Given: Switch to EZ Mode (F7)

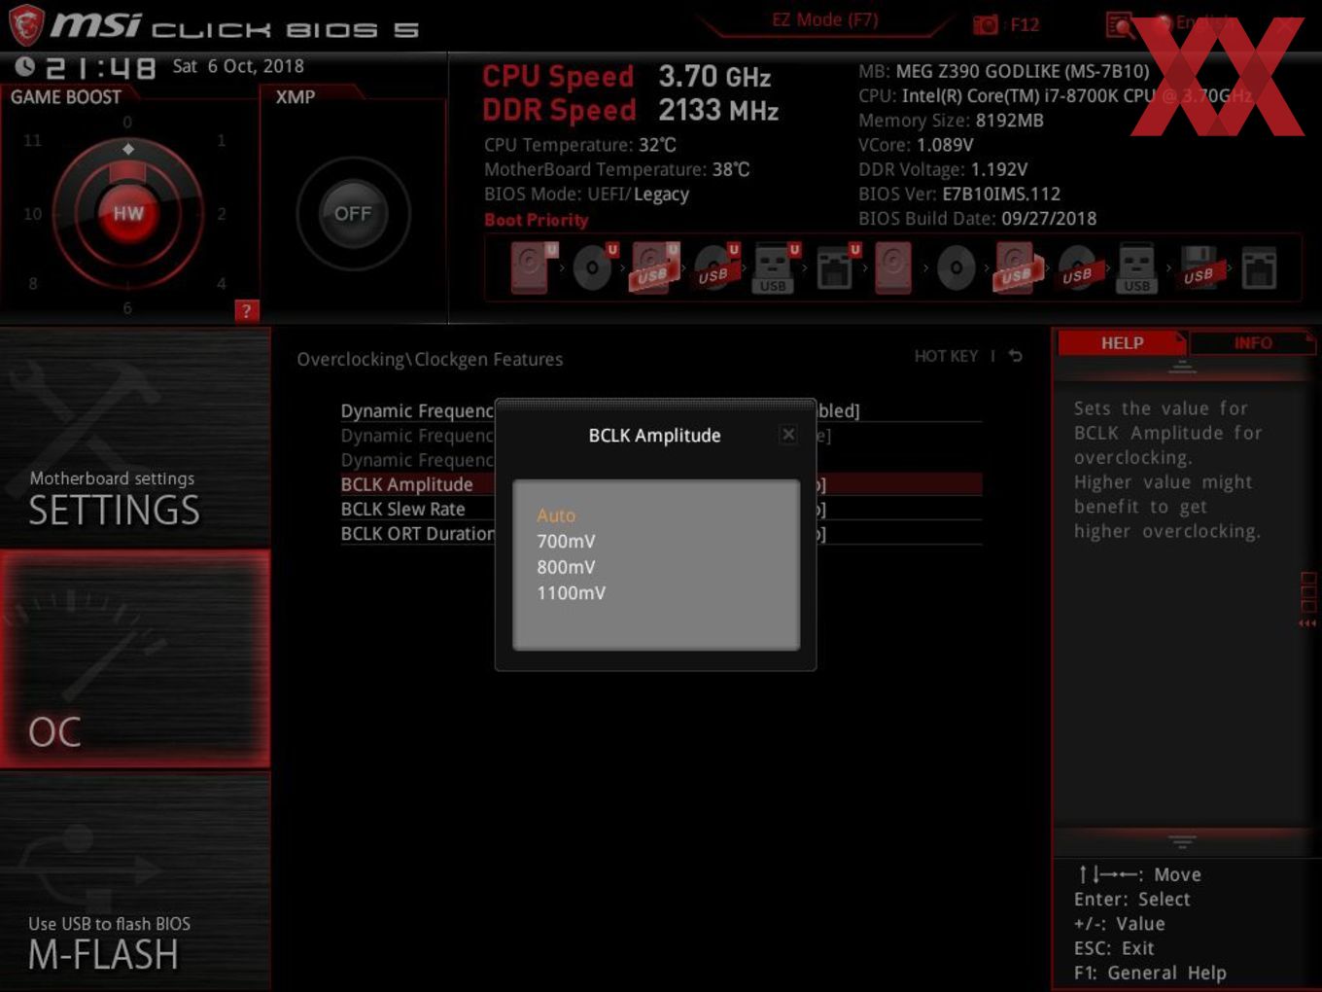Looking at the screenshot, I should [824, 20].
